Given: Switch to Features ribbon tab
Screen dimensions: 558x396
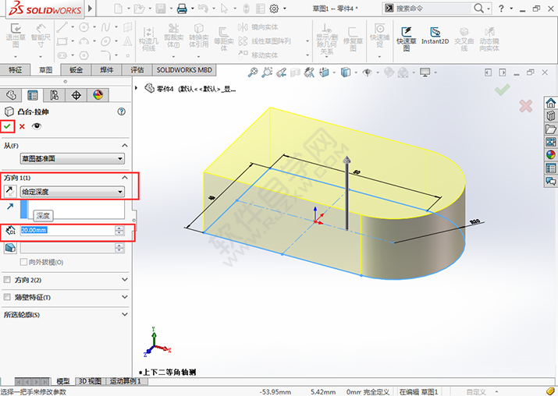Looking at the screenshot, I should (x=15, y=70).
